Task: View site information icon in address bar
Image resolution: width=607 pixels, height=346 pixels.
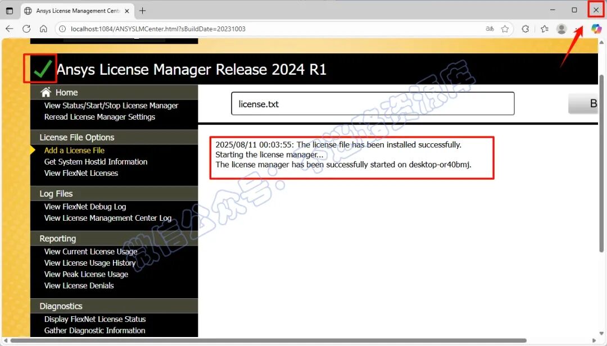Action: tap(62, 29)
